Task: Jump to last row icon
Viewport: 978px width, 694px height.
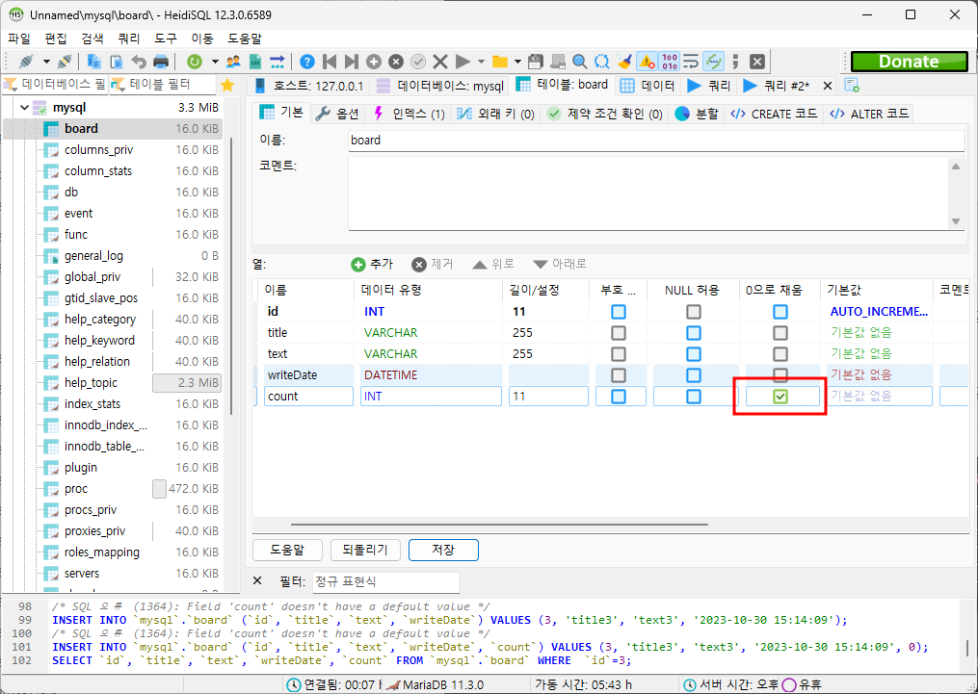Action: (x=351, y=62)
